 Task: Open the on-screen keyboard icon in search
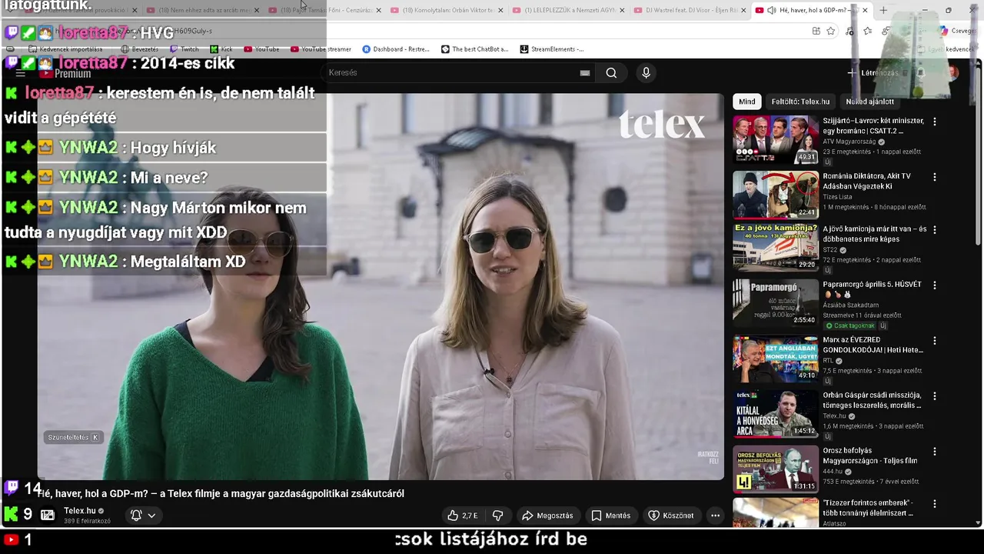pos(585,72)
